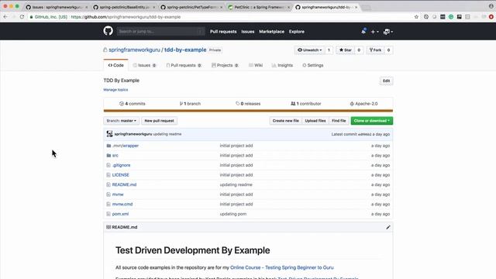496x279 pixels.
Task: Open the Online Course Testing Spring link
Action: [x=282, y=267]
